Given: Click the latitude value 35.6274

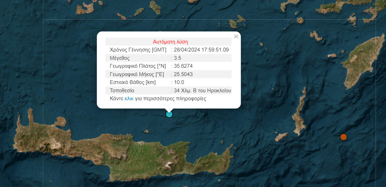Looking at the screenshot, I should tap(183, 66).
